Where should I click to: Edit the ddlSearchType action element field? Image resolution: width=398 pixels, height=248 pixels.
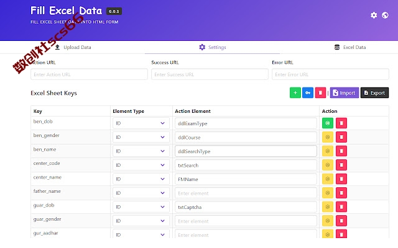pyautogui.click(x=246, y=151)
